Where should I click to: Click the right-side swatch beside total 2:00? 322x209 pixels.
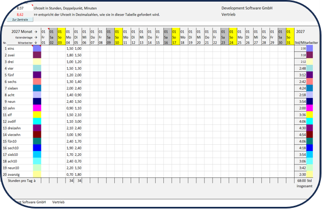click(x=310, y=108)
